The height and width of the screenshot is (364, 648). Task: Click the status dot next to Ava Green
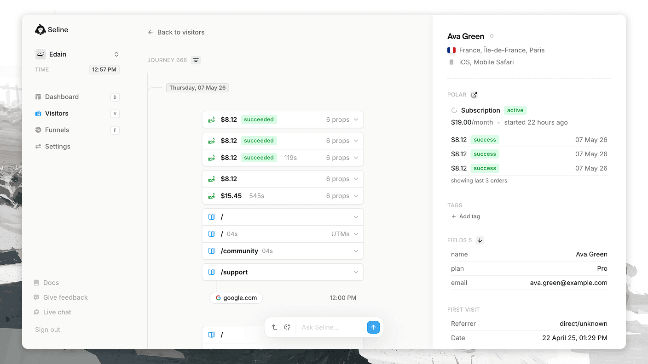point(492,36)
